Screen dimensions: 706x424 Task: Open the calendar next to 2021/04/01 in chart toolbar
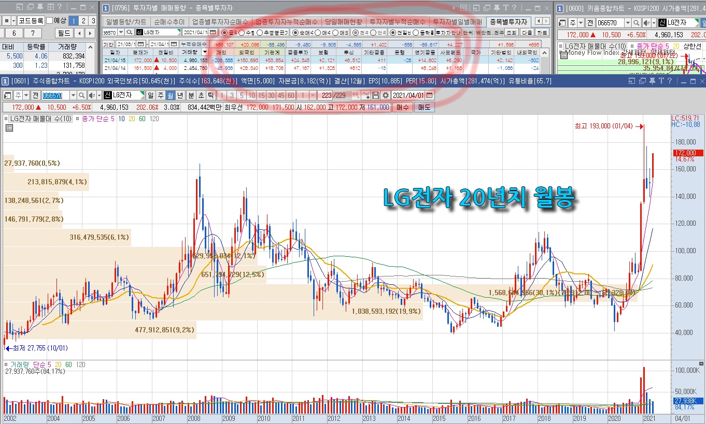[429, 95]
